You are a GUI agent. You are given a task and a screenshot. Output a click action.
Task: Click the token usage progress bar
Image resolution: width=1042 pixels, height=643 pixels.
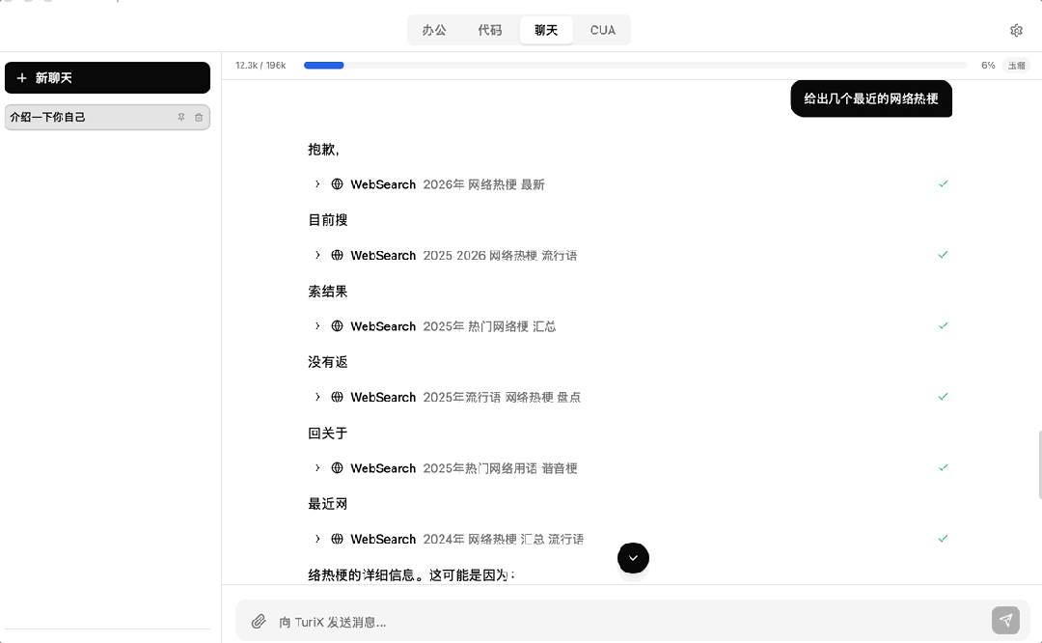click(635, 66)
